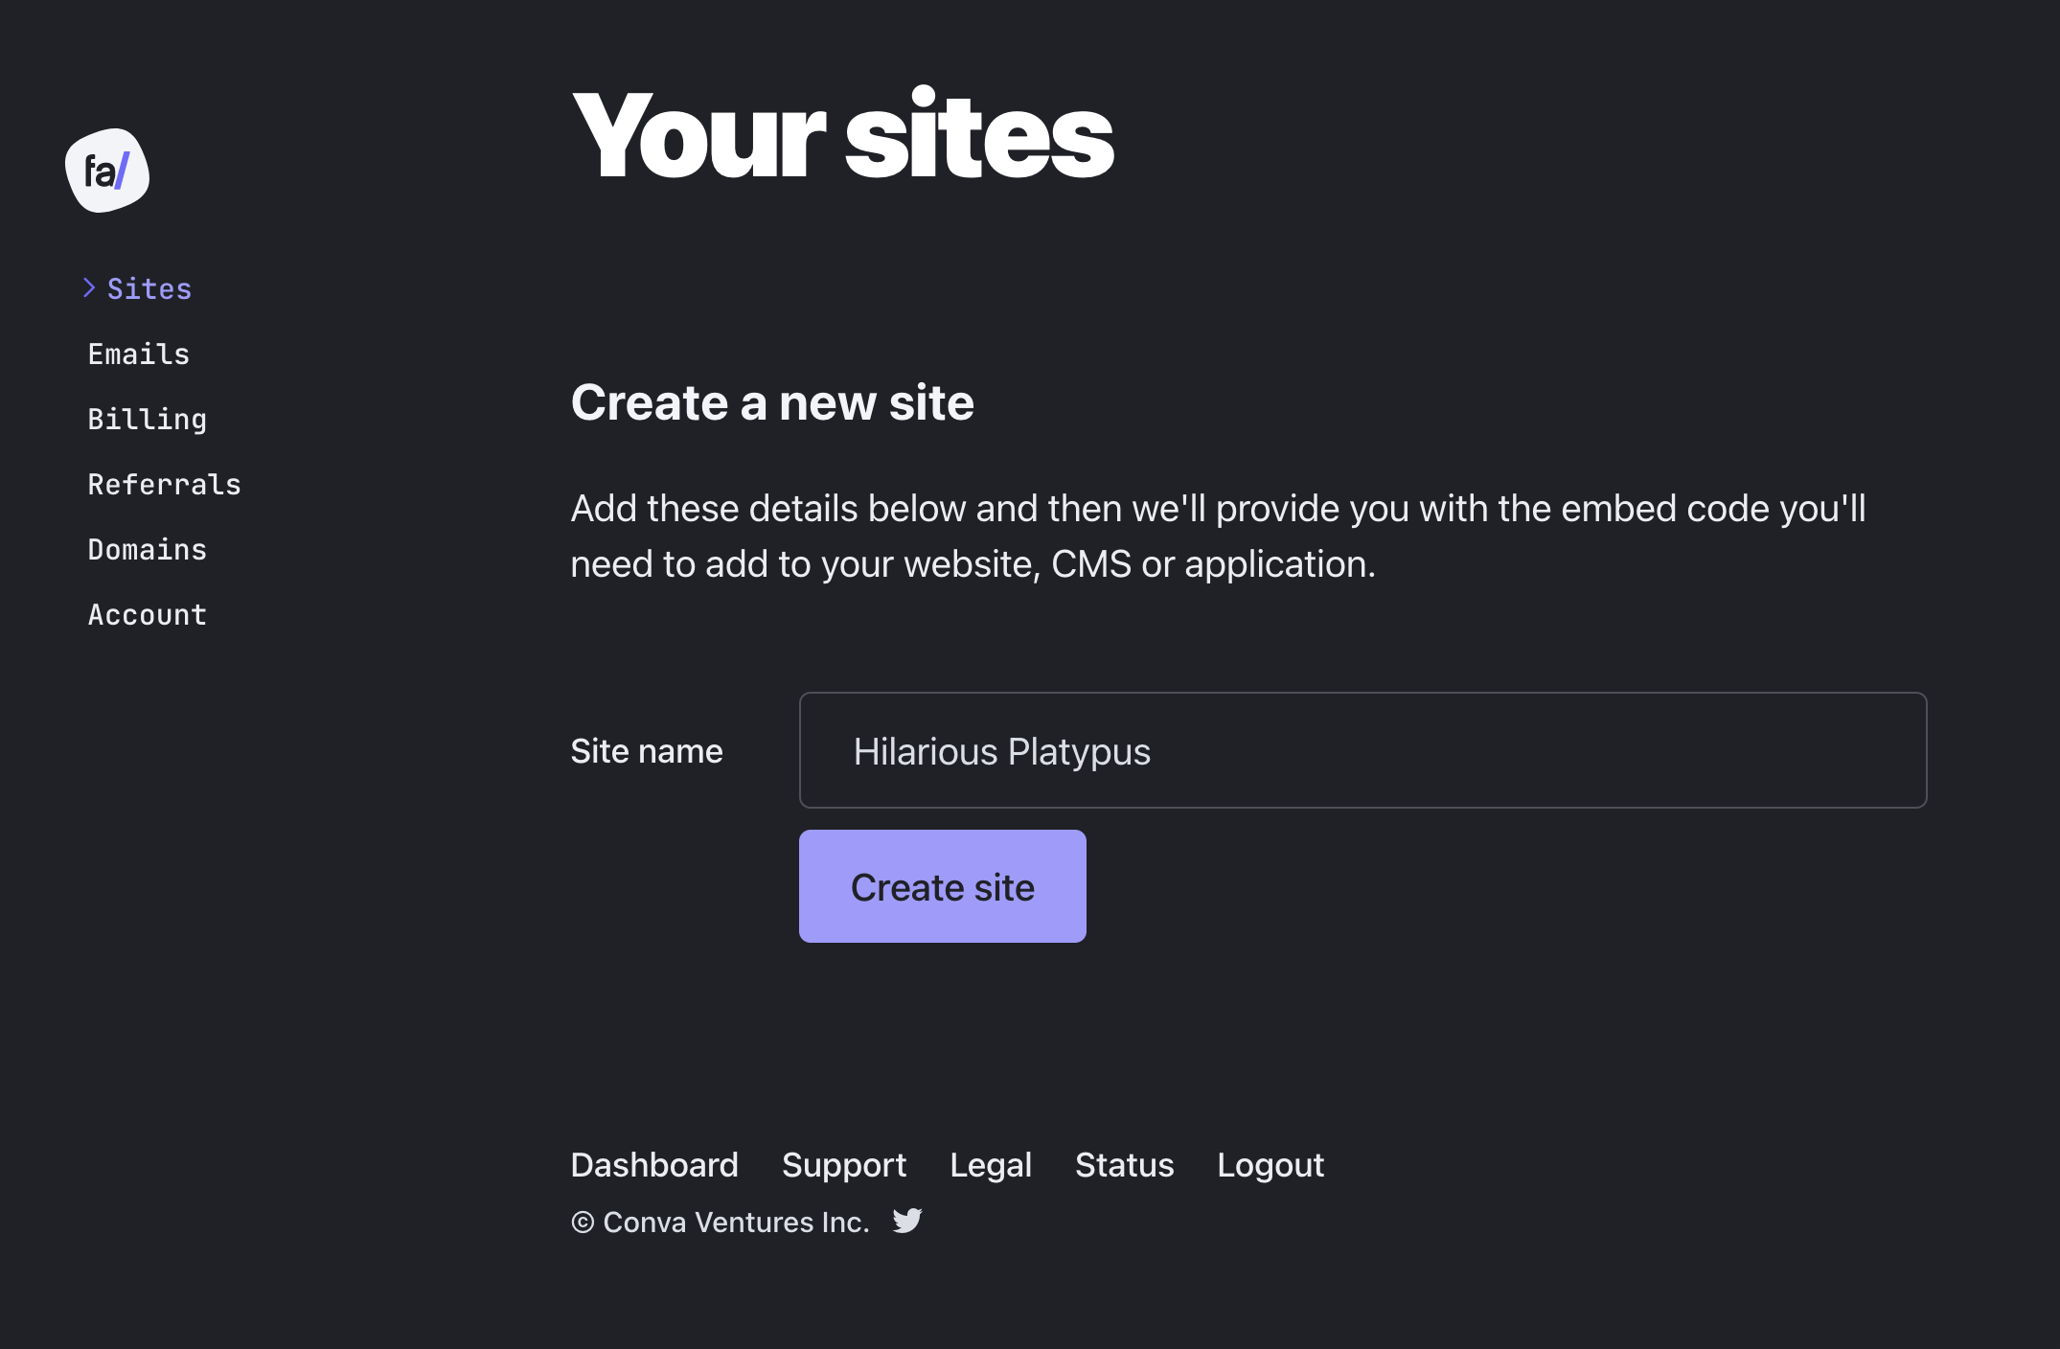Open the Billing section
Screen dimensions: 2060x1349
pos(148,419)
